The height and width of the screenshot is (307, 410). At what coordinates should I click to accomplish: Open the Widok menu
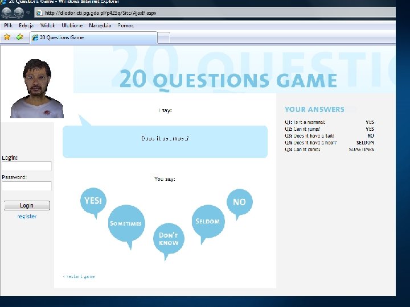[48, 26]
